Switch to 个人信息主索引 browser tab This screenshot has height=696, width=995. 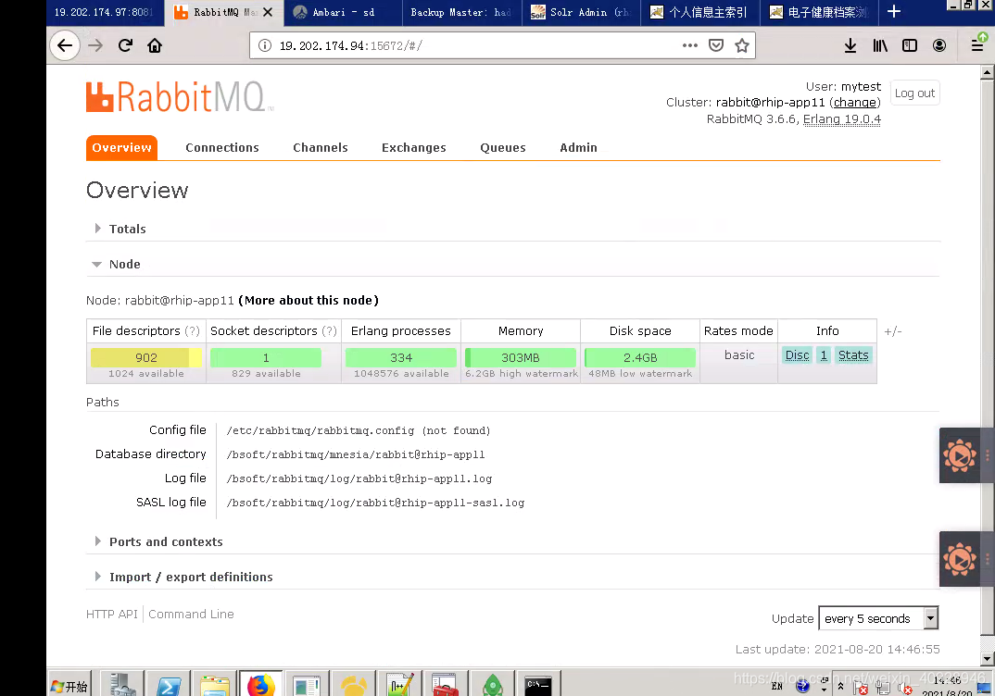click(699, 12)
